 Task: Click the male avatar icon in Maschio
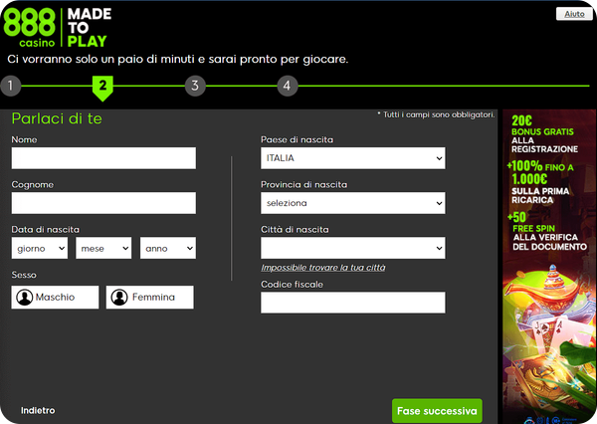click(x=24, y=298)
